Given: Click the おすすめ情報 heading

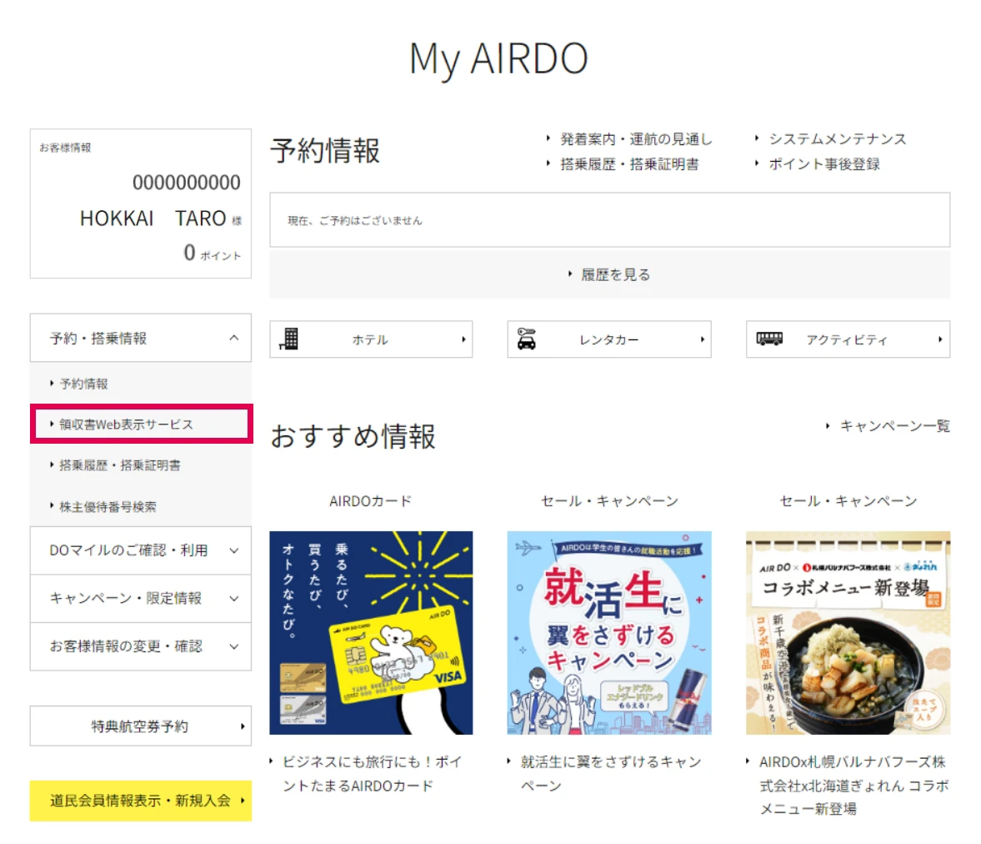Looking at the screenshot, I should tap(353, 436).
